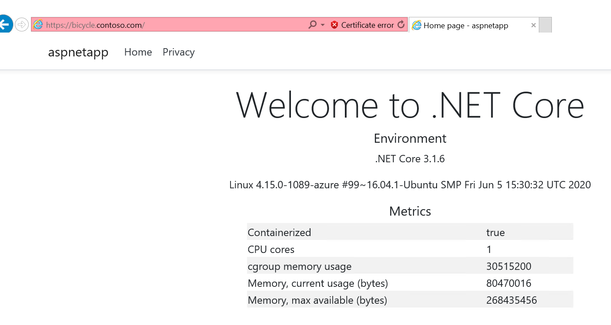
Task: Click the red Certificate error shield icon
Action: (x=334, y=25)
